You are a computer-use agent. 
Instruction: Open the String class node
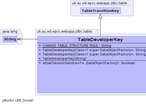point(10,39)
